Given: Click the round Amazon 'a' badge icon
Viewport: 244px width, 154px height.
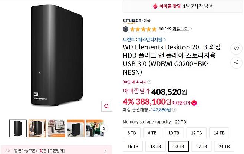Looking at the screenshot, I should [x=126, y=29].
